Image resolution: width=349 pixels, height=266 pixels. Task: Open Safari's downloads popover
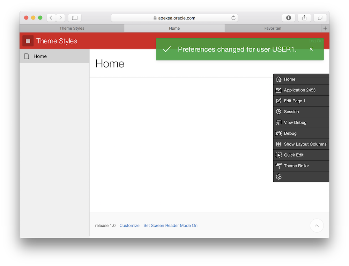click(289, 18)
